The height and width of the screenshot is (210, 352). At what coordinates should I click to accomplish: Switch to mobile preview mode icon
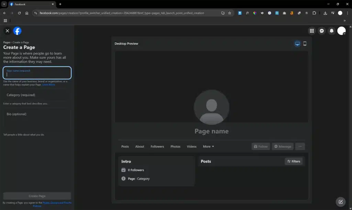click(305, 44)
